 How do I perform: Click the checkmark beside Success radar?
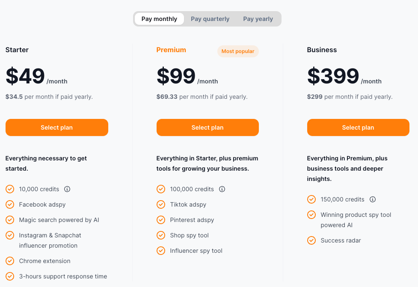311,240
